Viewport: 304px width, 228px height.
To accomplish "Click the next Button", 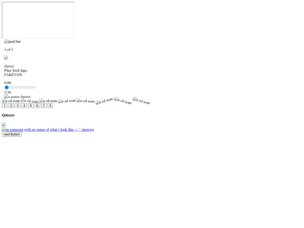I will tap(12, 135).
